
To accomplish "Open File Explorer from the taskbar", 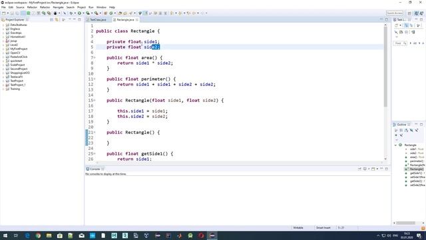I will coord(49,235).
